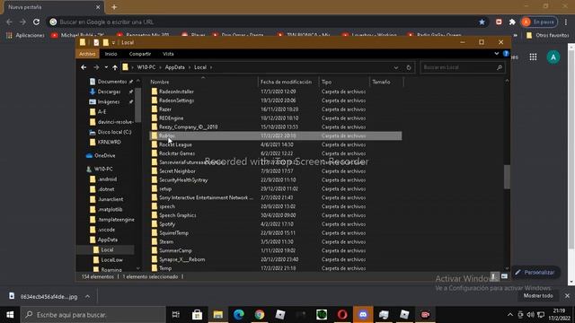Open the Windows Start menu

pos(10,315)
